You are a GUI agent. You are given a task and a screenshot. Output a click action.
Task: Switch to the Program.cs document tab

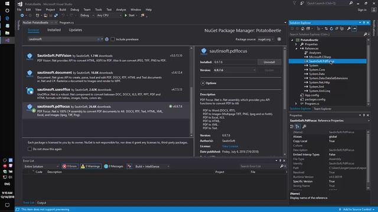coord(67,22)
